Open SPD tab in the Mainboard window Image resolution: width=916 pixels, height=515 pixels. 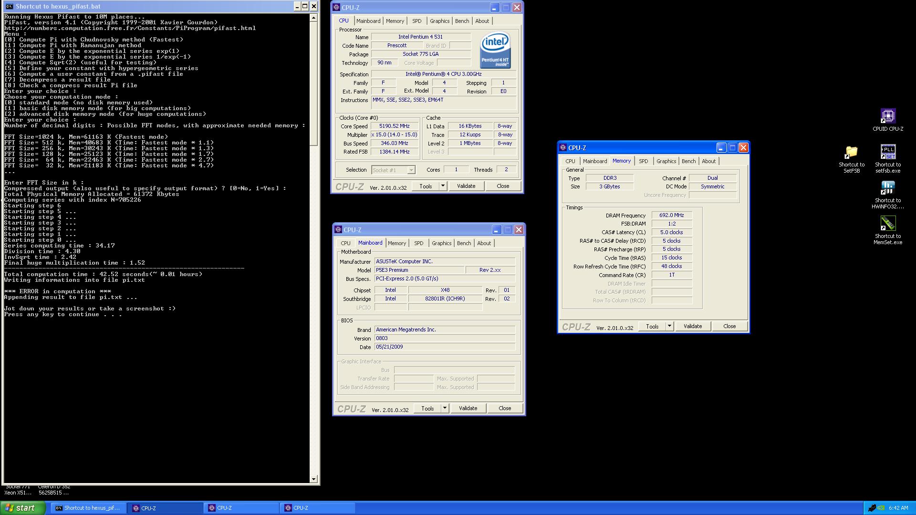(x=419, y=243)
